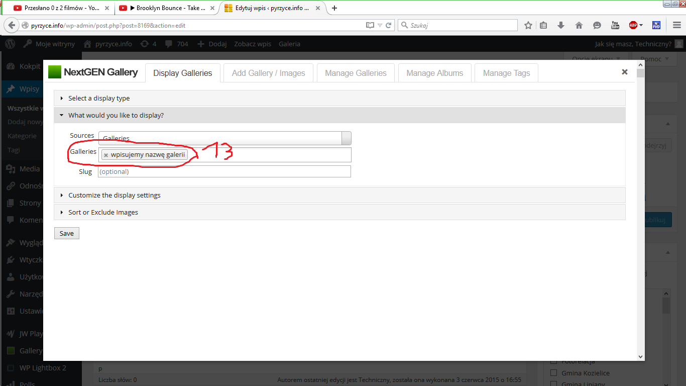Viewport: 686px width, 386px height.
Task: Reload the page using the refresh icon
Action: 389,25
